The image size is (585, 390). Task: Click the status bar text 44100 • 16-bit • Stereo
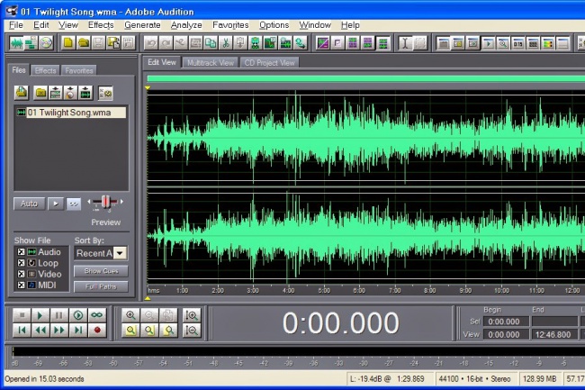tap(475, 379)
